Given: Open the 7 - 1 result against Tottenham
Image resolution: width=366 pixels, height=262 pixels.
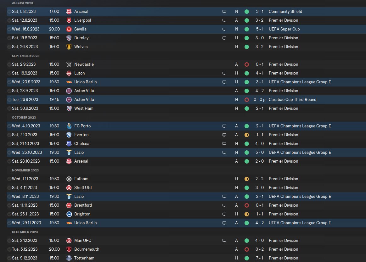Looking at the screenshot, I should 260,258.
